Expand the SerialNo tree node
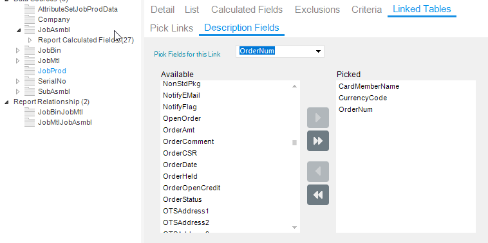 (x=18, y=81)
